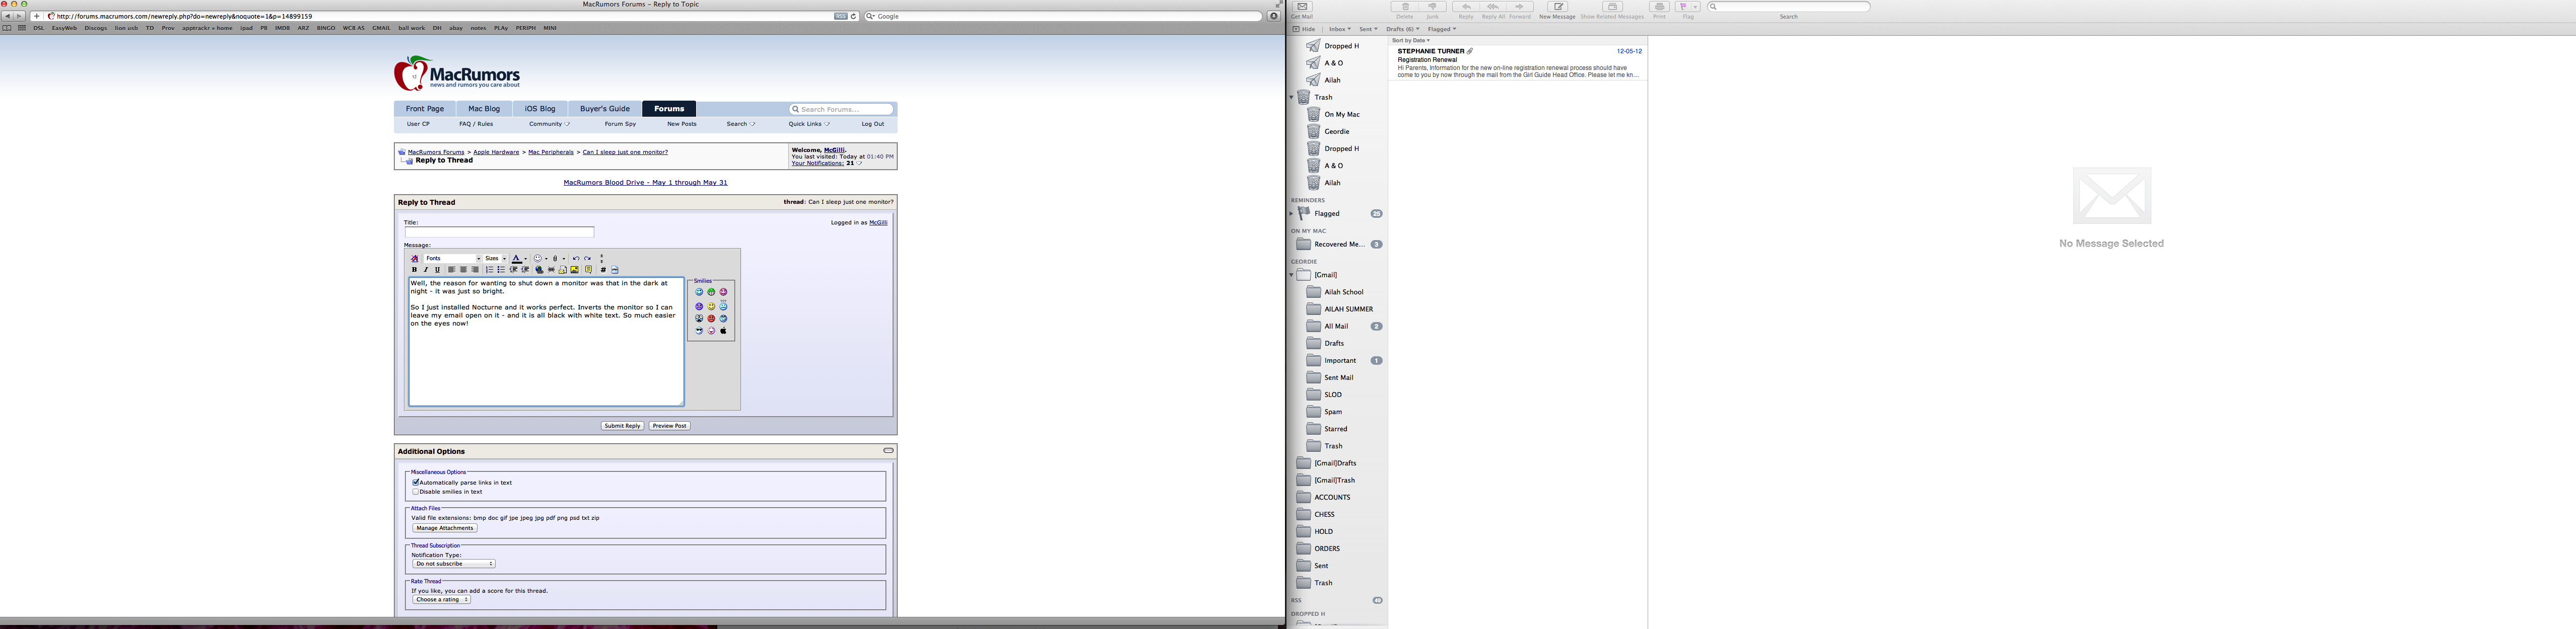Click the Reply arrow in Mail toolbar
The image size is (2576, 629).
pyautogui.click(x=1466, y=7)
